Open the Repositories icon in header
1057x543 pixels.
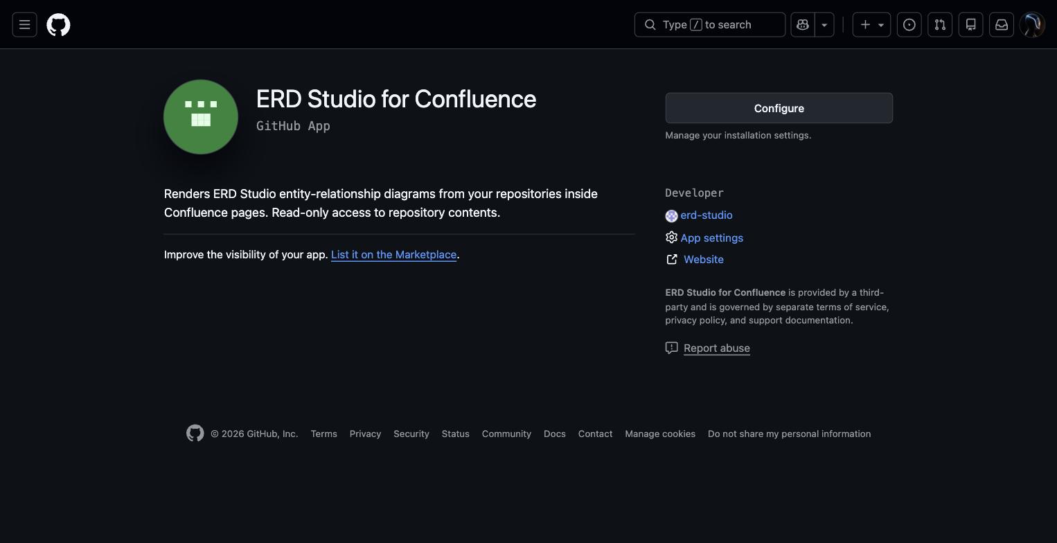pos(970,25)
